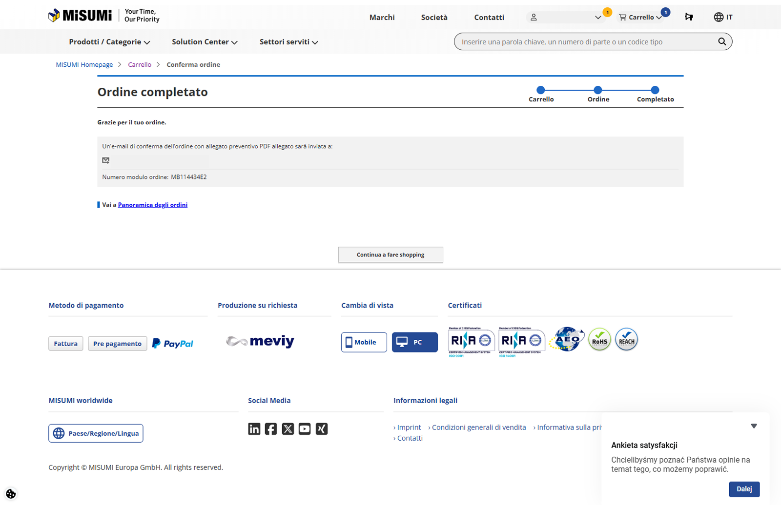
Task: Switch to PC view
Action: point(414,342)
